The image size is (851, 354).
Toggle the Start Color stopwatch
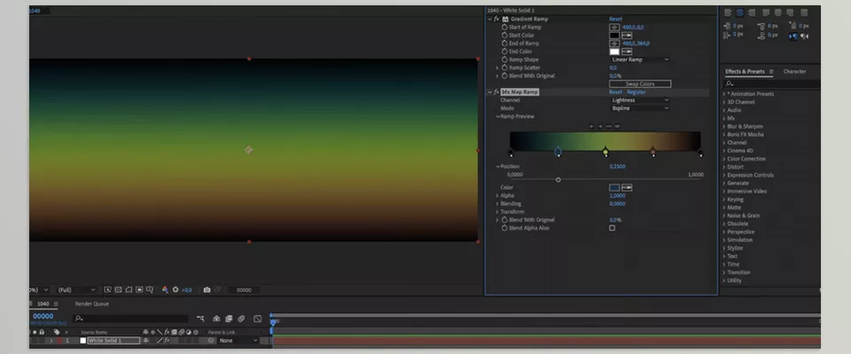point(504,35)
